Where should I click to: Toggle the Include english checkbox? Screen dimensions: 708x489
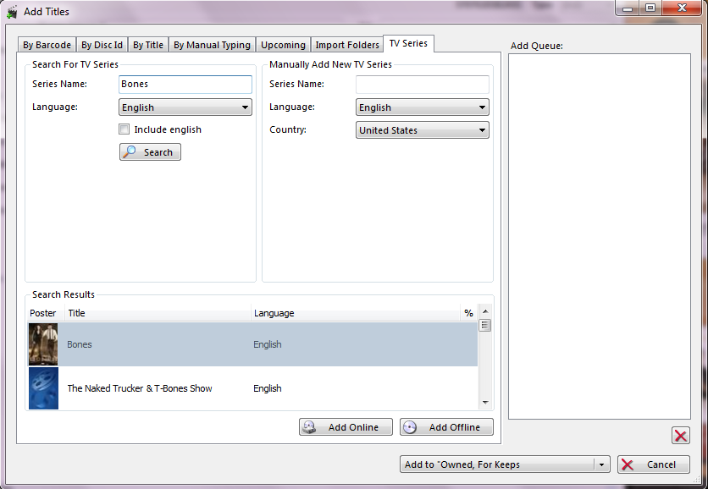pyautogui.click(x=124, y=129)
